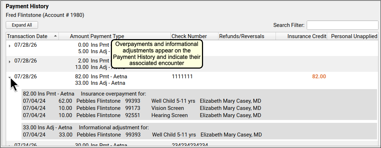Select the 33.00 informational adjustment detail line

pos(142,135)
